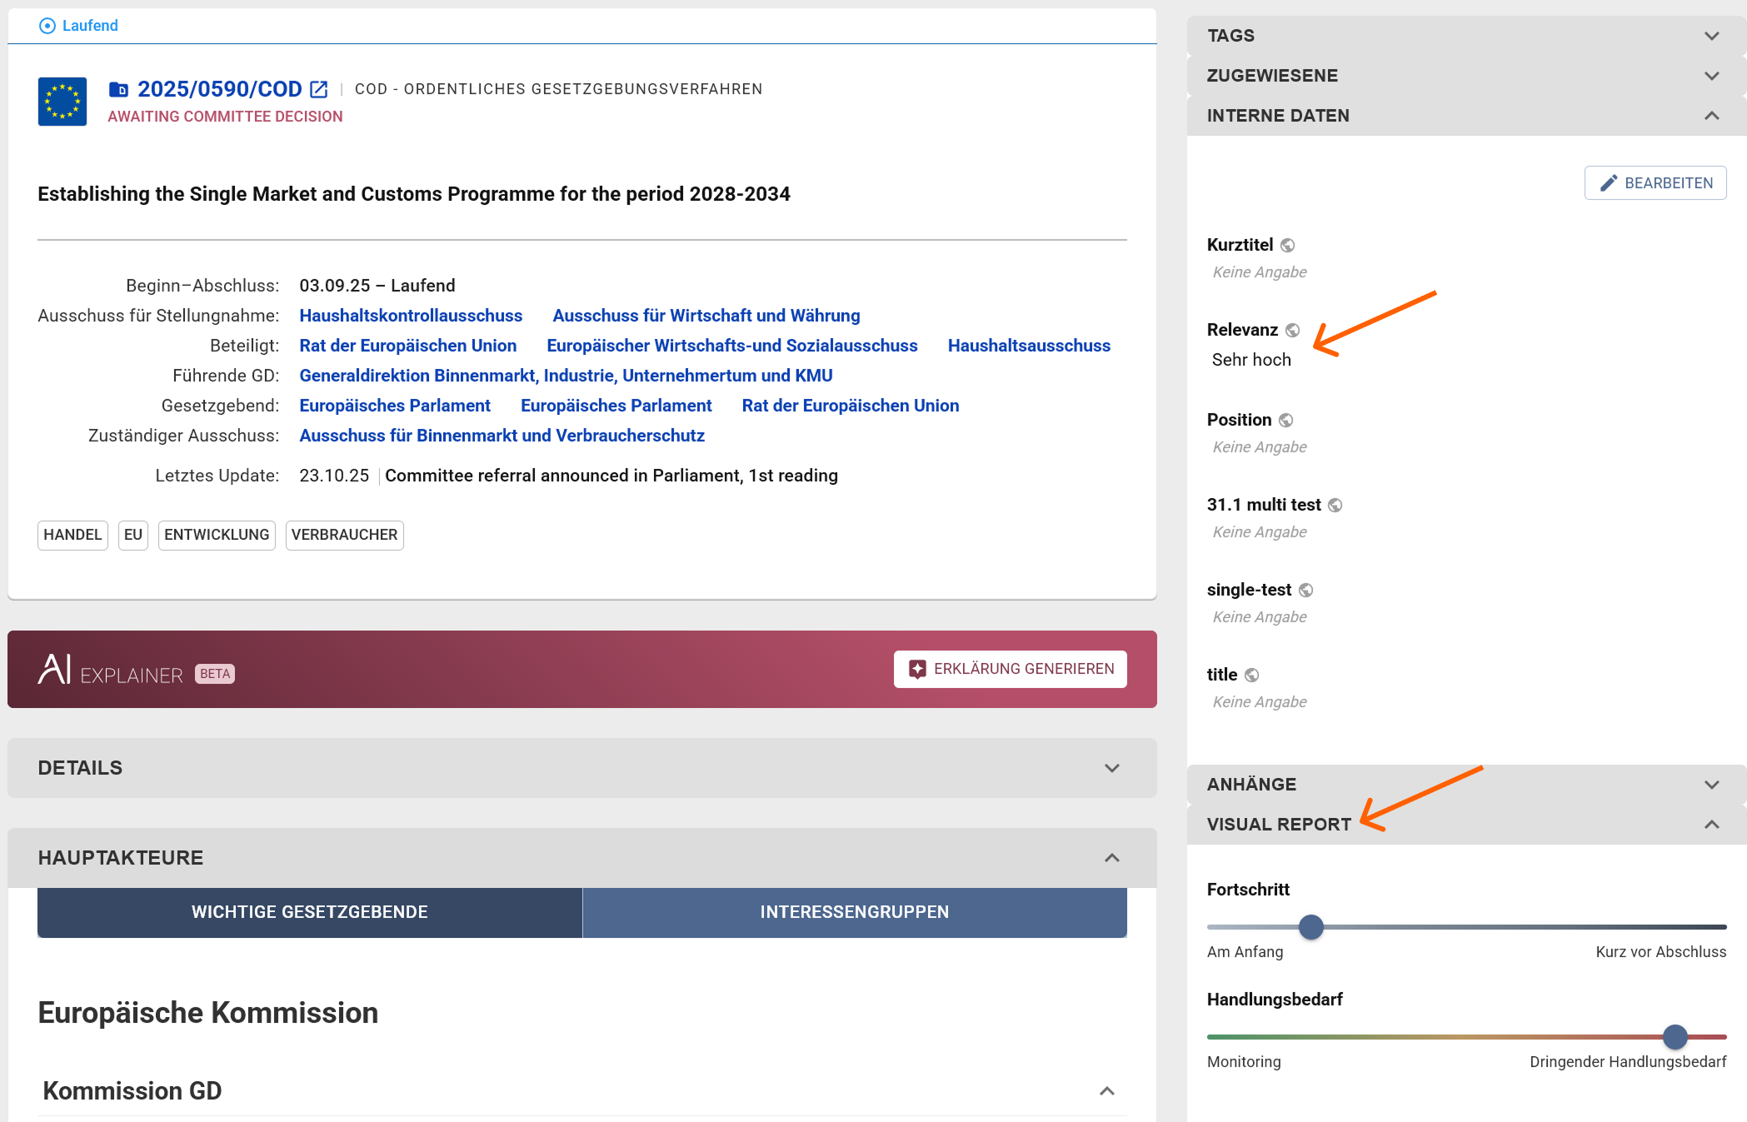Expand the ZUGEWIESENE panel

pos(1711,76)
